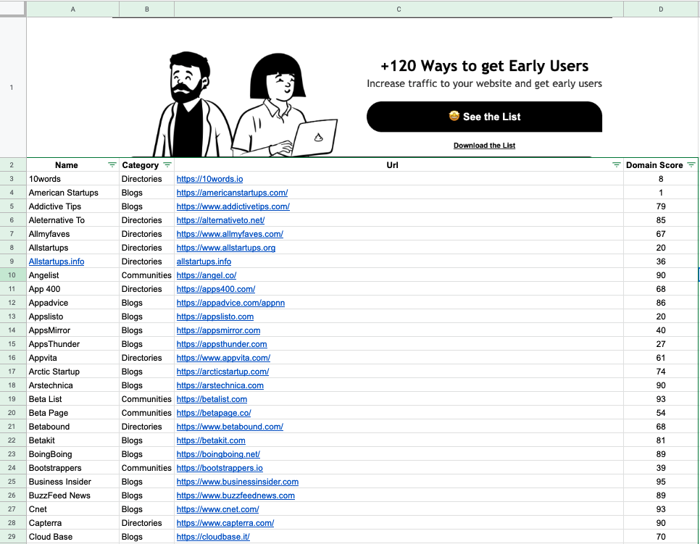
Task: Select the Angelist name cell
Action: (x=72, y=275)
